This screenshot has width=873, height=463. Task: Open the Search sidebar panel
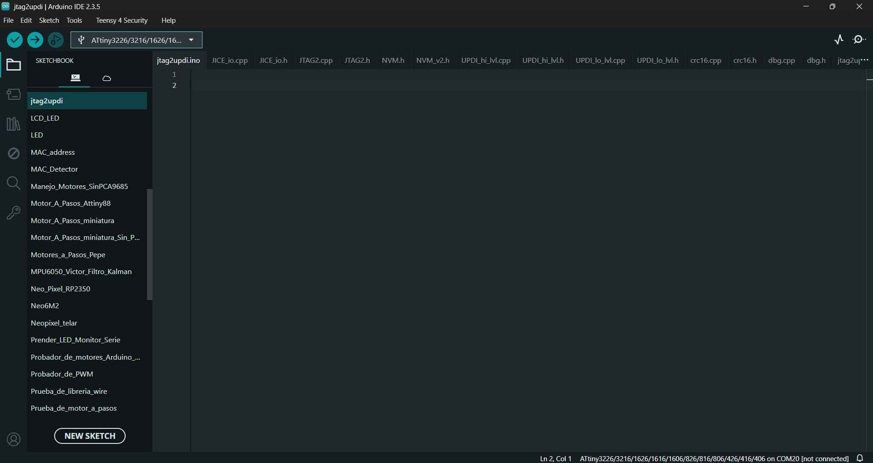point(14,183)
